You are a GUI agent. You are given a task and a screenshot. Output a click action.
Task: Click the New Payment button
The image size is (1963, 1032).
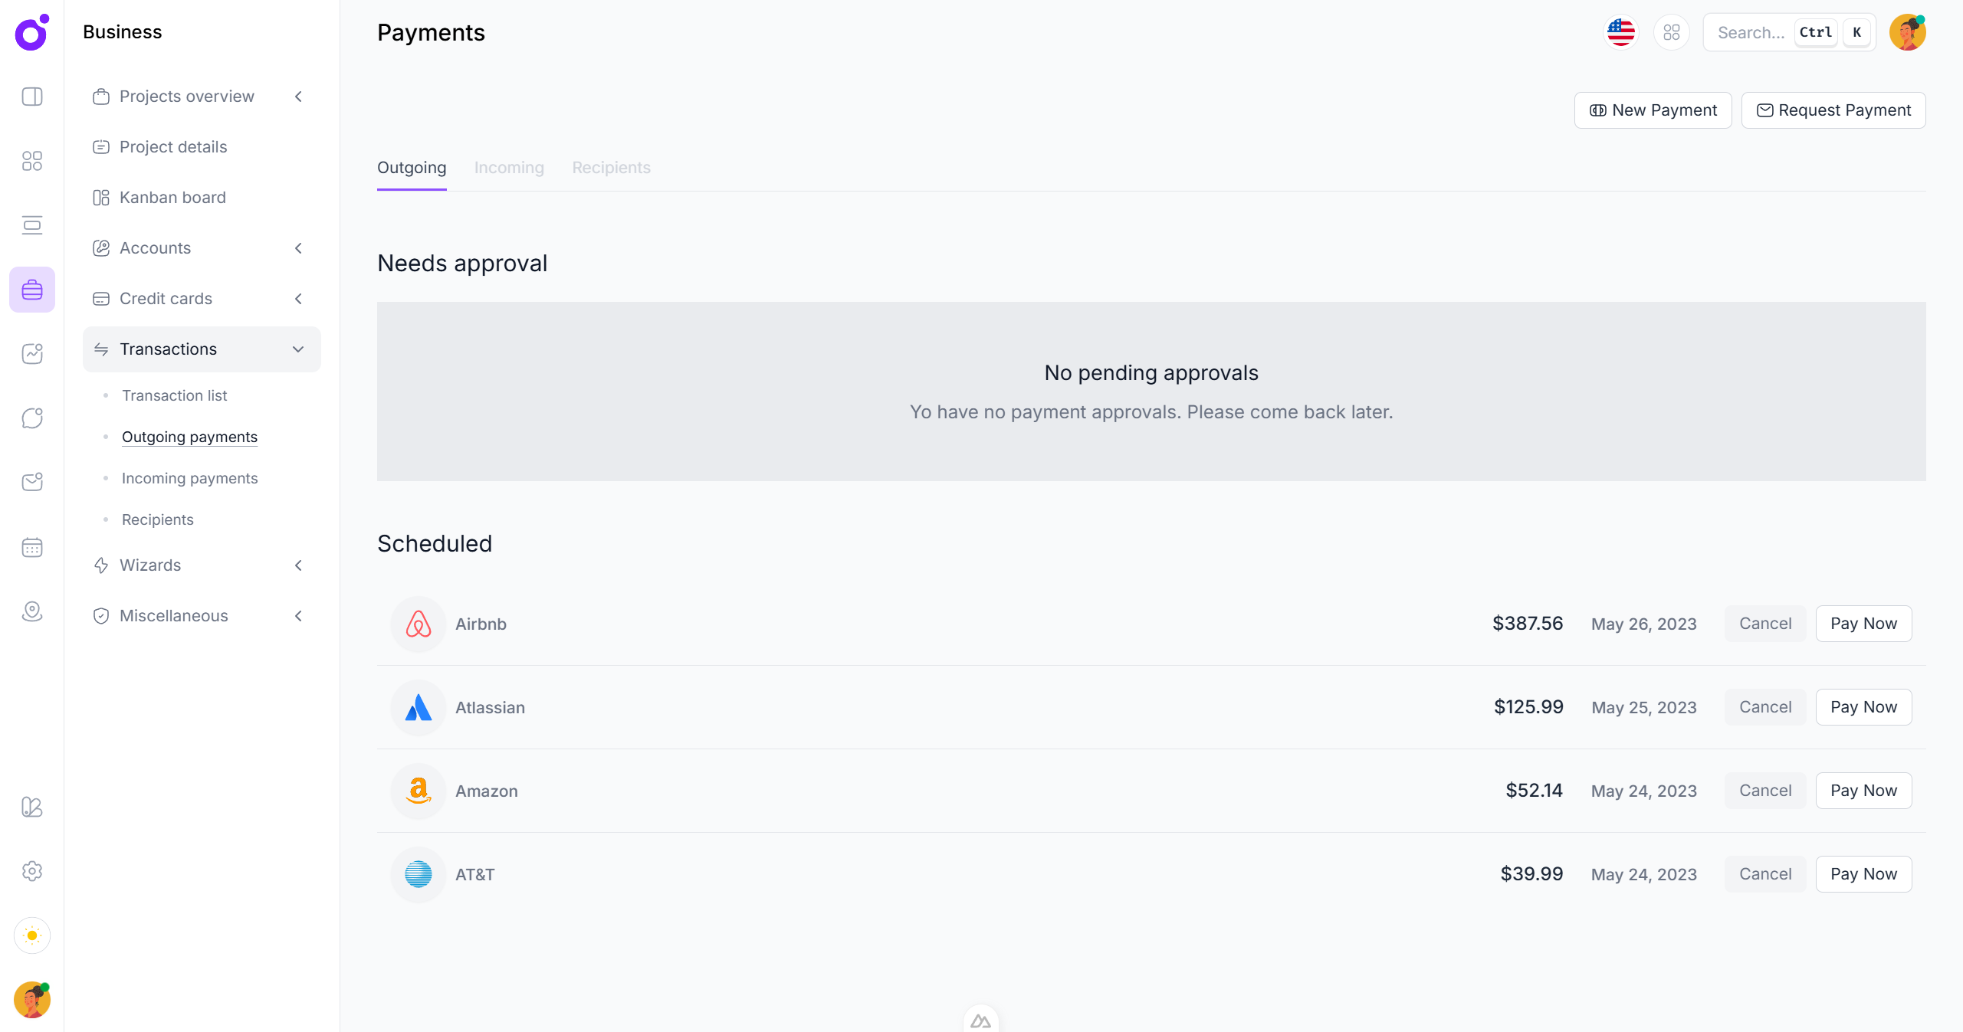click(1653, 110)
